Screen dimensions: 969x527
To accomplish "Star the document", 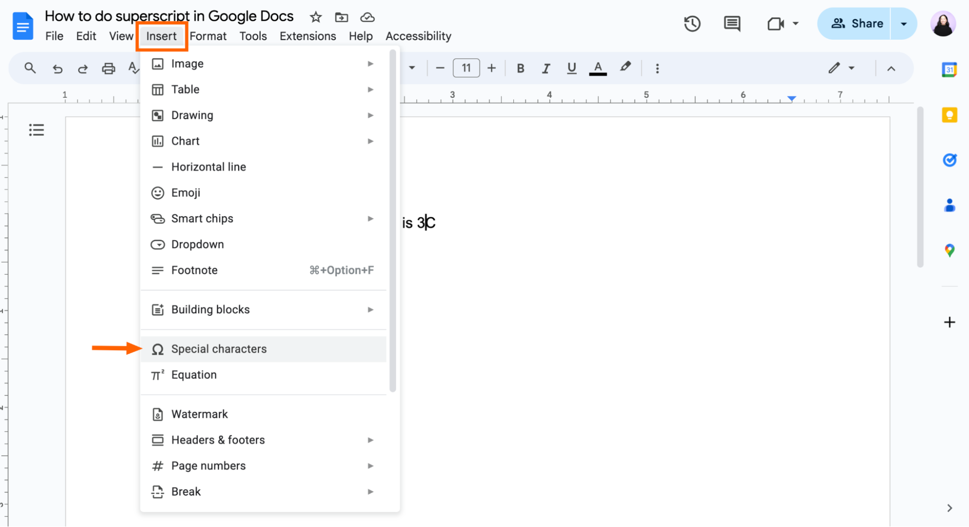I will point(316,16).
